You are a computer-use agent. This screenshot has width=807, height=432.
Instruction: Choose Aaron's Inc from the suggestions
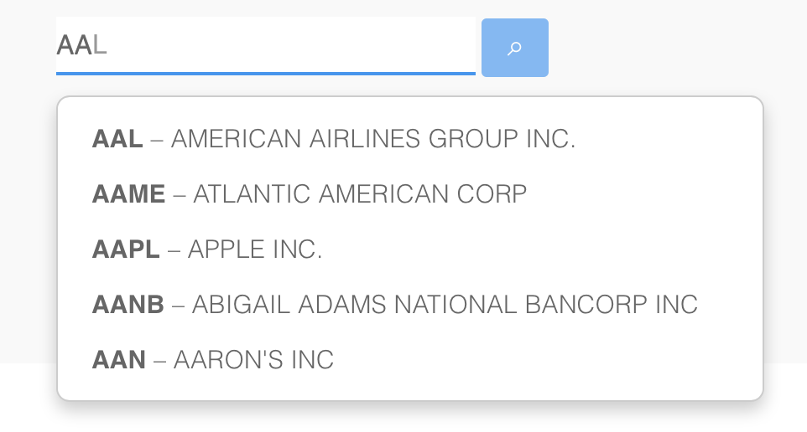(x=253, y=360)
